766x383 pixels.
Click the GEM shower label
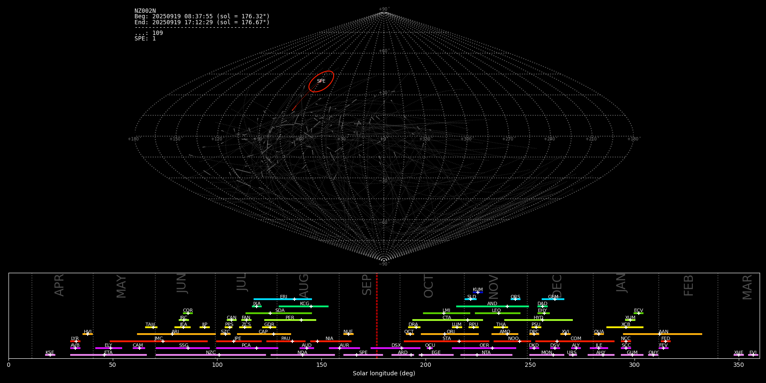coord(553,297)
